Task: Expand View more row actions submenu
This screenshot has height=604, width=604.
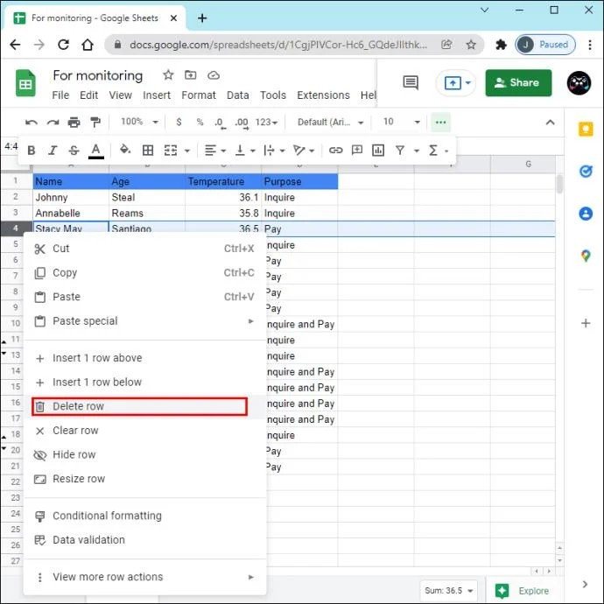Action: 145,577
